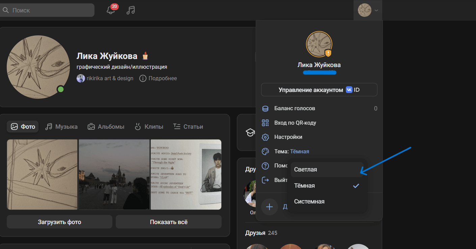This screenshot has height=249, width=476.
Task: Switch to the Музыка tab
Action: point(62,127)
